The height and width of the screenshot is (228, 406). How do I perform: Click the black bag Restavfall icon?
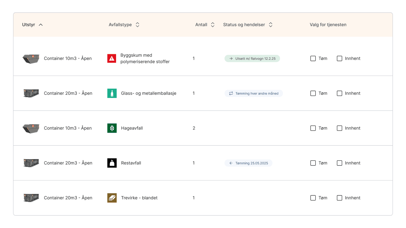(112, 163)
